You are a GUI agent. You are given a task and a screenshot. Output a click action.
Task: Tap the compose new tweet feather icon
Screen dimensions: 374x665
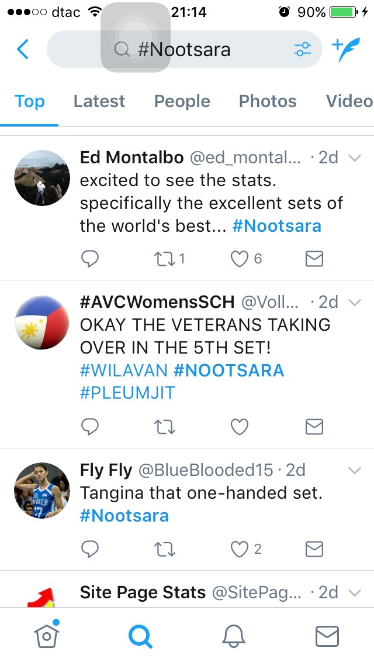345,50
